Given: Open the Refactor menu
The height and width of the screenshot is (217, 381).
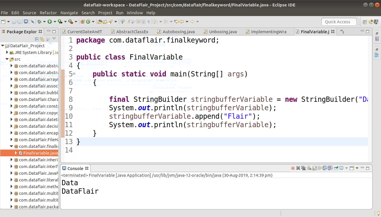Looking at the screenshot, I should (x=48, y=13).
